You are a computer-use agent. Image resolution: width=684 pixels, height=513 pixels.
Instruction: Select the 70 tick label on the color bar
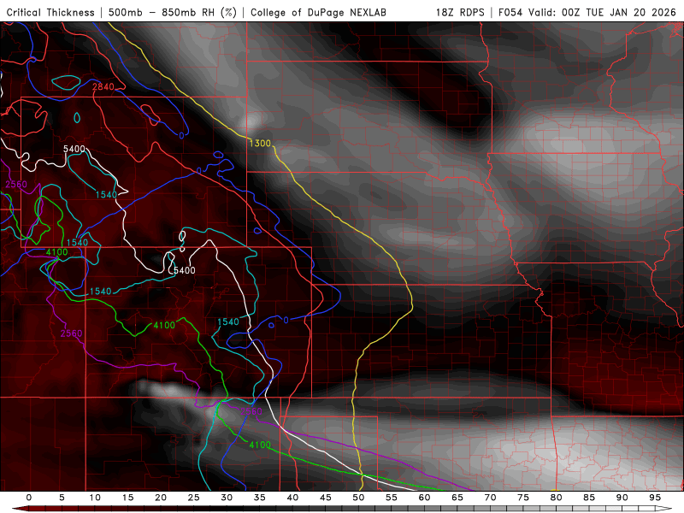(x=490, y=498)
